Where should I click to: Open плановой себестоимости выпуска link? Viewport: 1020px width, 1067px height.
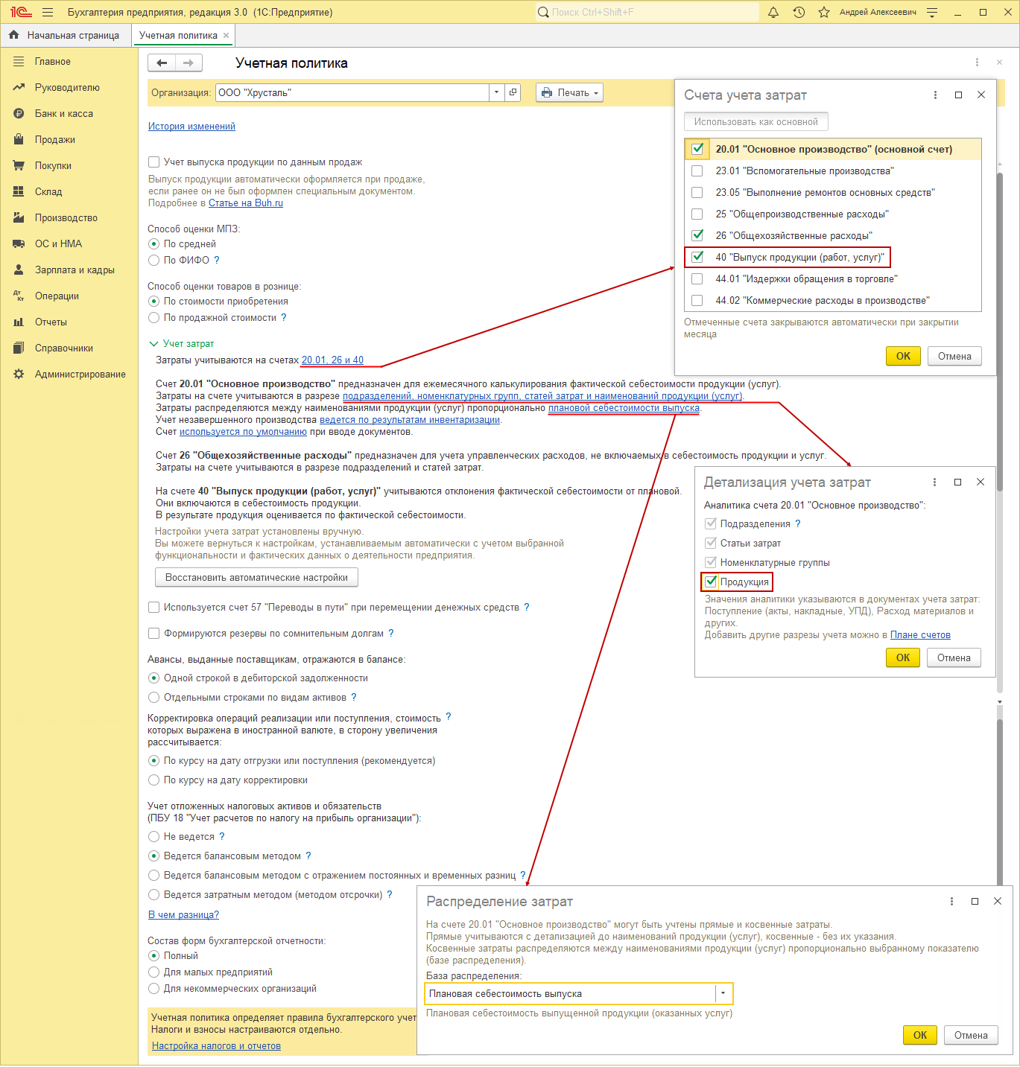624,408
